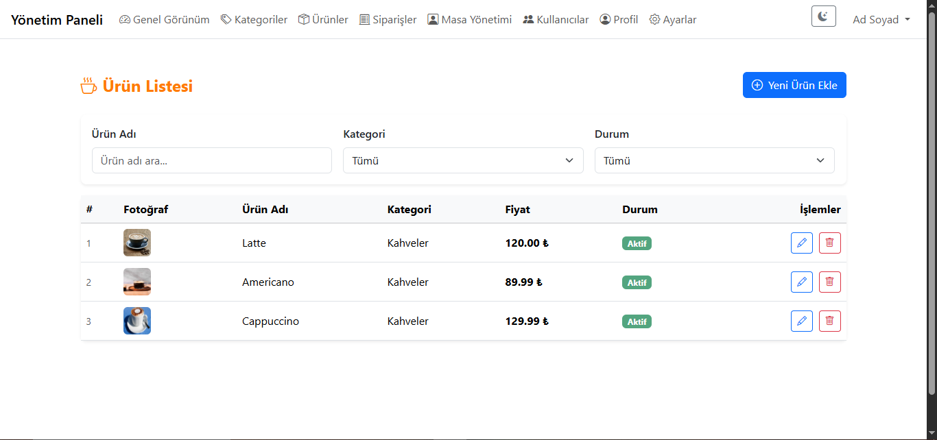The image size is (937, 440).
Task: Delete the Americano product using trash icon
Action: pos(829,282)
